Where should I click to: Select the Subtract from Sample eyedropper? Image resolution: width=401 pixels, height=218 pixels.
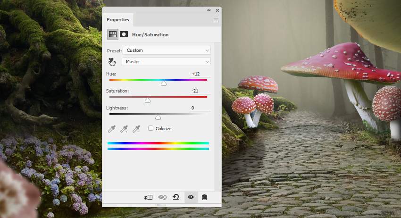pos(136,129)
